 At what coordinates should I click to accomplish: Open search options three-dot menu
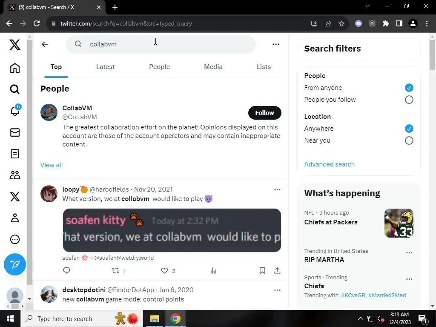[276, 44]
